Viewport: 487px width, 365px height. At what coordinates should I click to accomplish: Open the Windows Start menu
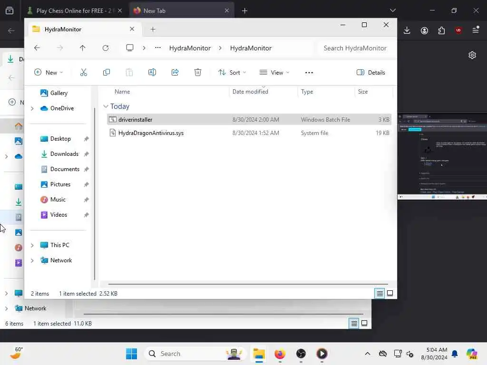(131, 354)
